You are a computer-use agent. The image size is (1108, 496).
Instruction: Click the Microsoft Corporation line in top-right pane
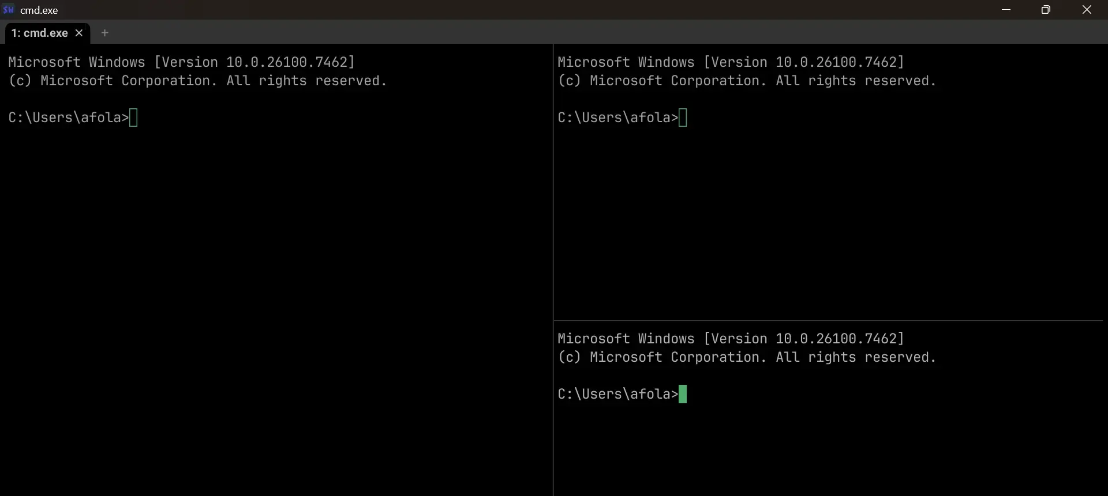[747, 81]
